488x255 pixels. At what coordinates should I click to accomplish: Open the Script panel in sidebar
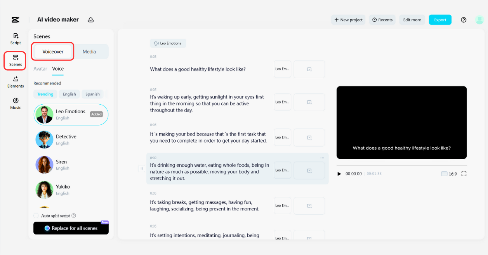click(x=16, y=38)
